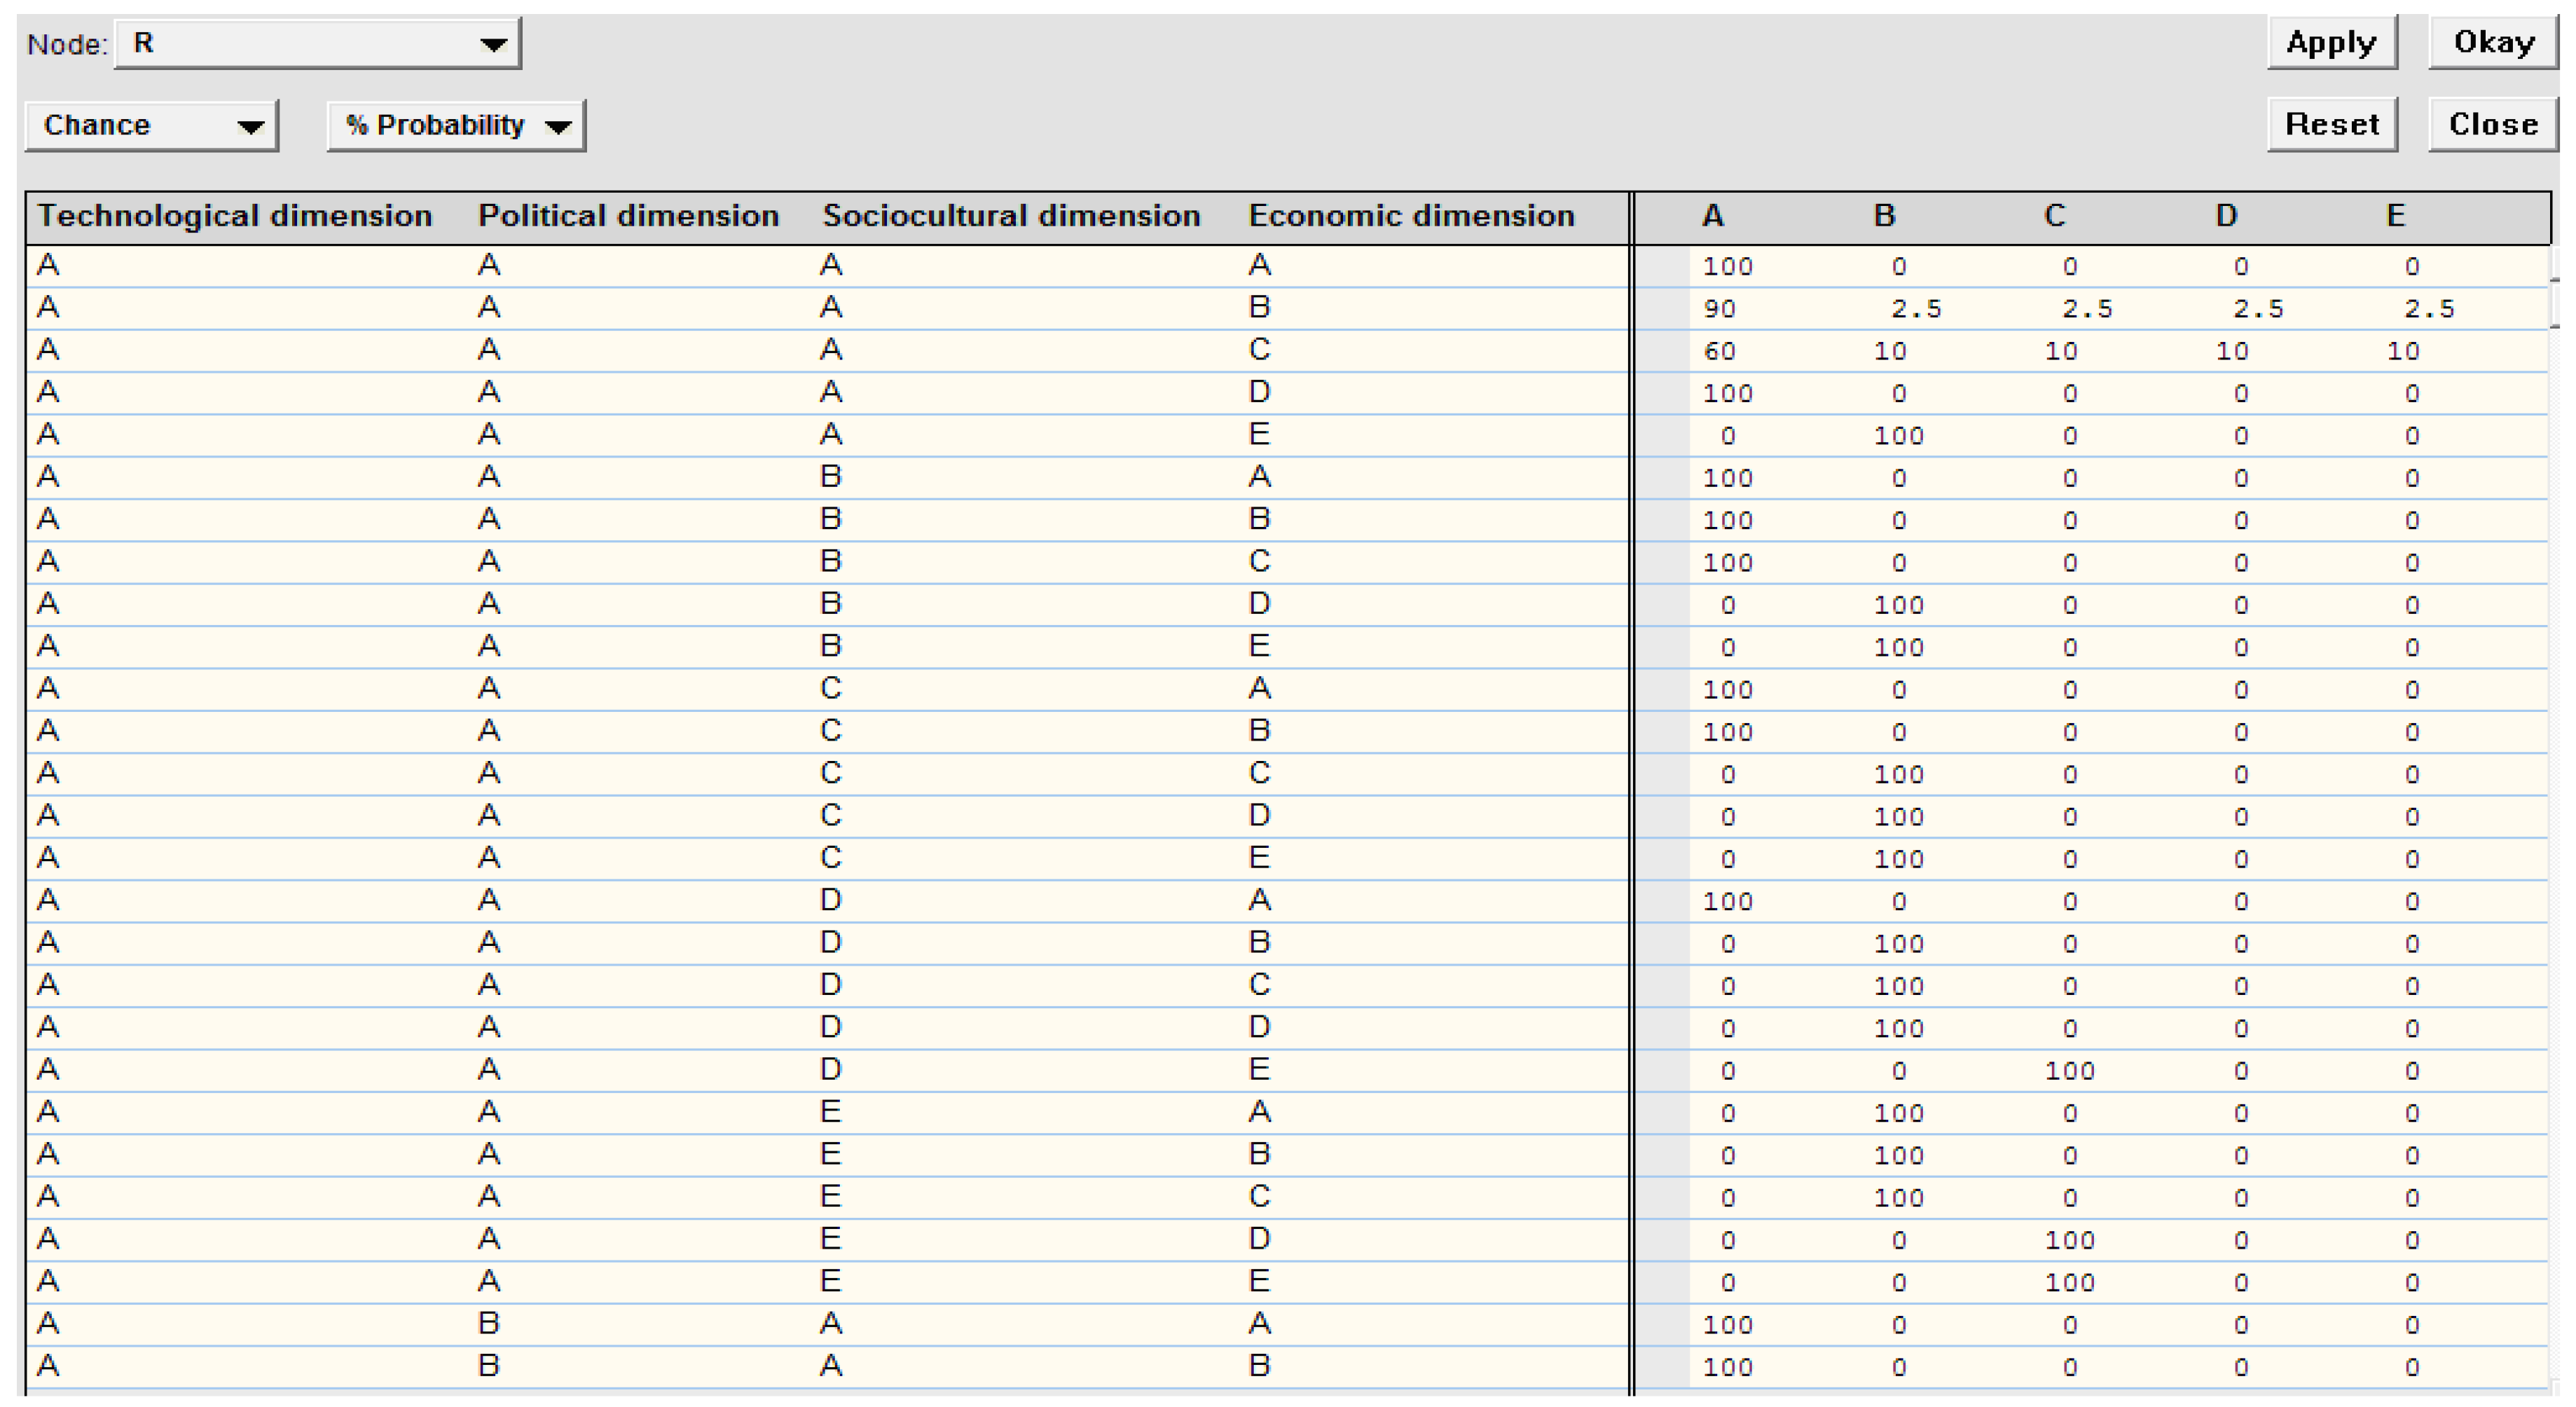Viewport: 2576px width, 1407px height.
Task: Click the Sociocultural dimension column header
Action: click(1011, 216)
